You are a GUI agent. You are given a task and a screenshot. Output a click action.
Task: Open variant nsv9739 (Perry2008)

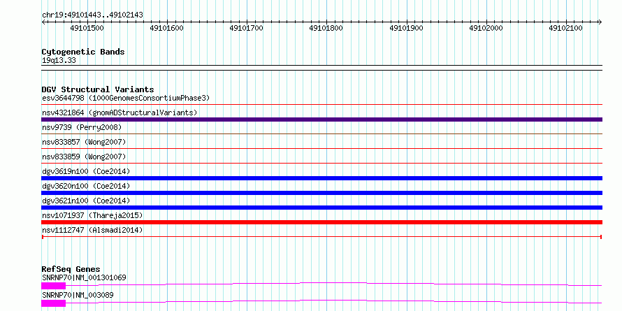coord(82,127)
